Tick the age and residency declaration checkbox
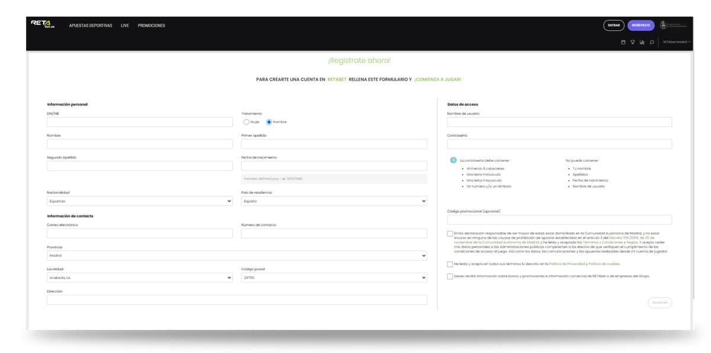This screenshot has width=711, height=353. (450, 233)
